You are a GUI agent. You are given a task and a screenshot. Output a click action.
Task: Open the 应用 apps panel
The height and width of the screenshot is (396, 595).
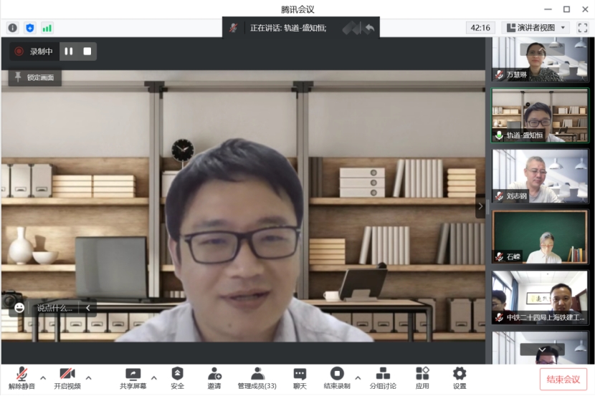422,378
